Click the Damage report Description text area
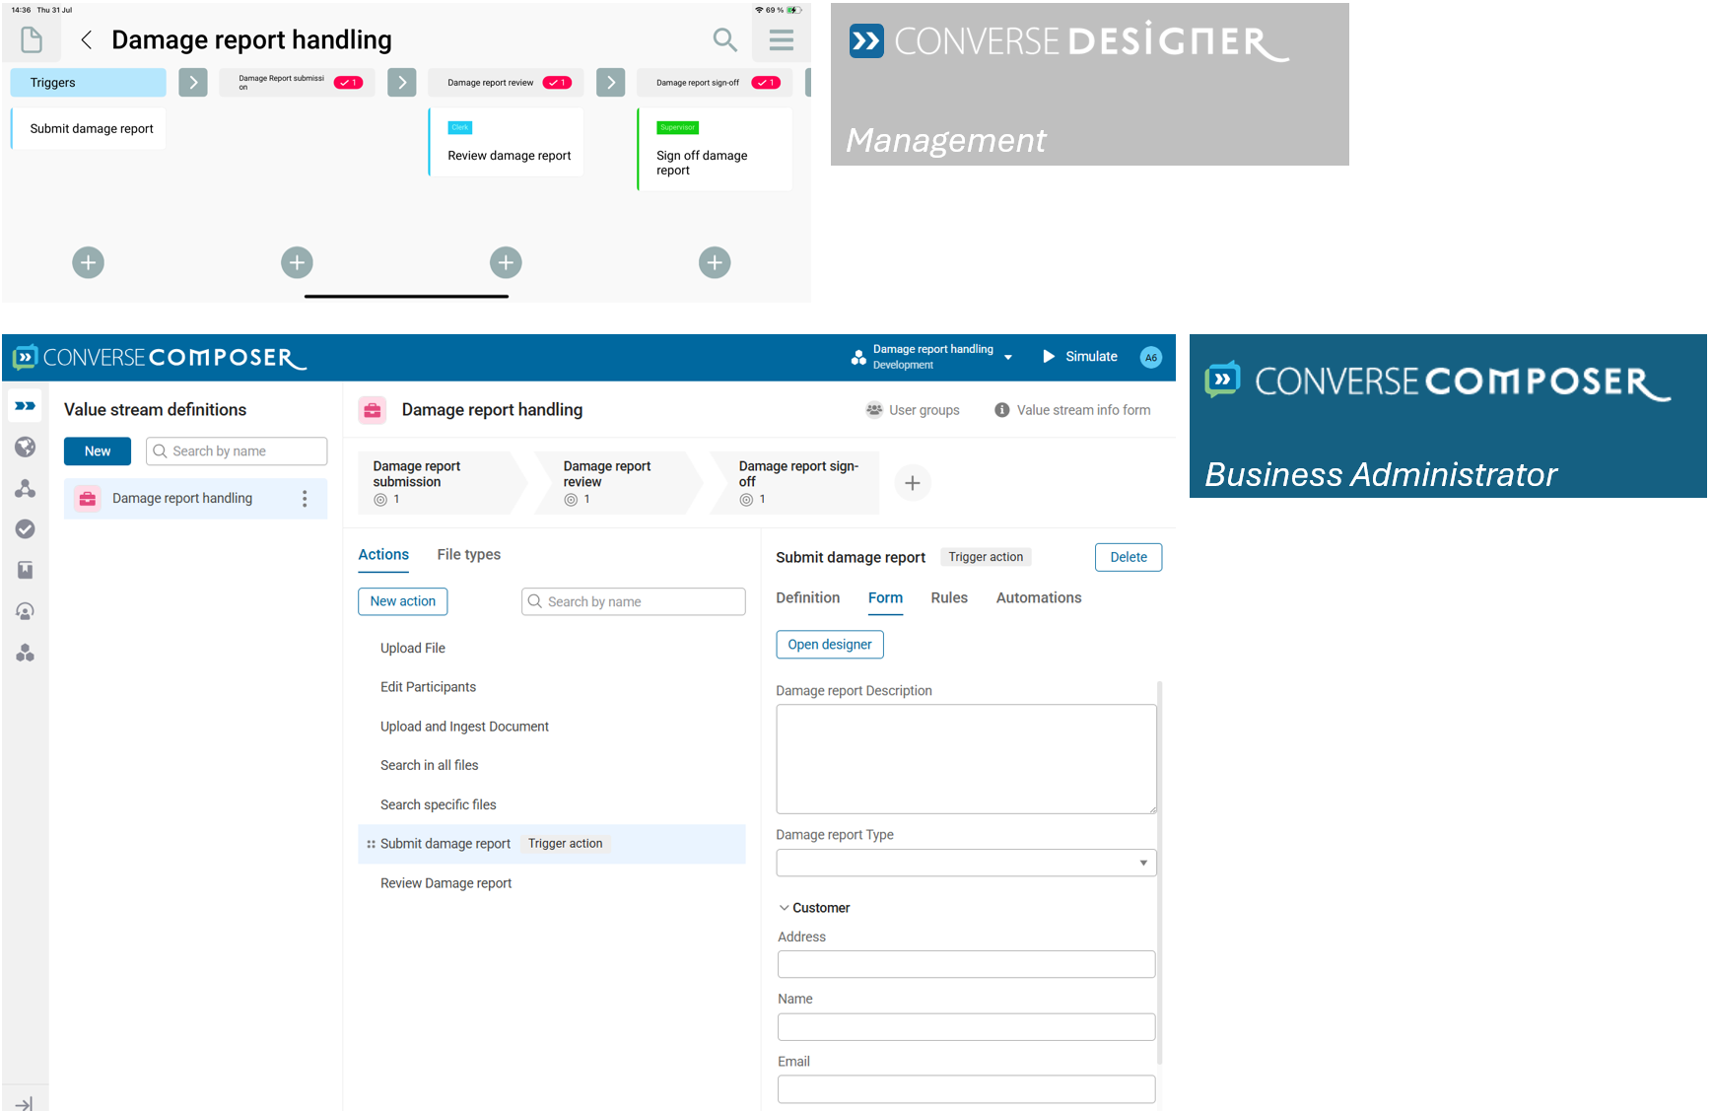 (x=965, y=759)
